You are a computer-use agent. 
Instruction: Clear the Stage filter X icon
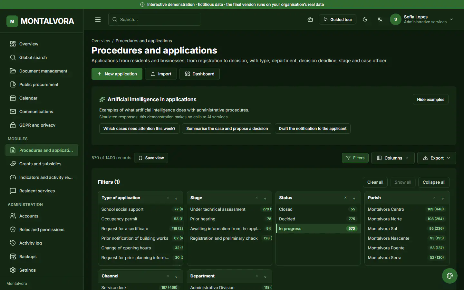(x=257, y=198)
